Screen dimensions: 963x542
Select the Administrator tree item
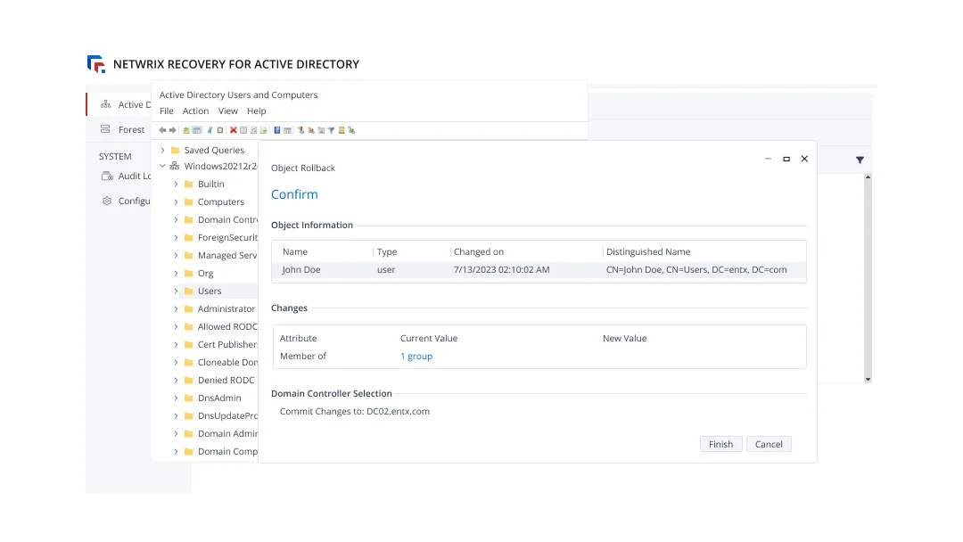click(226, 308)
